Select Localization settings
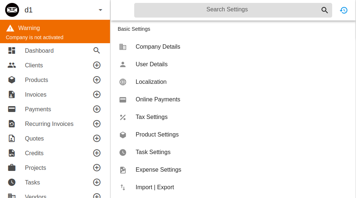 click(x=151, y=82)
